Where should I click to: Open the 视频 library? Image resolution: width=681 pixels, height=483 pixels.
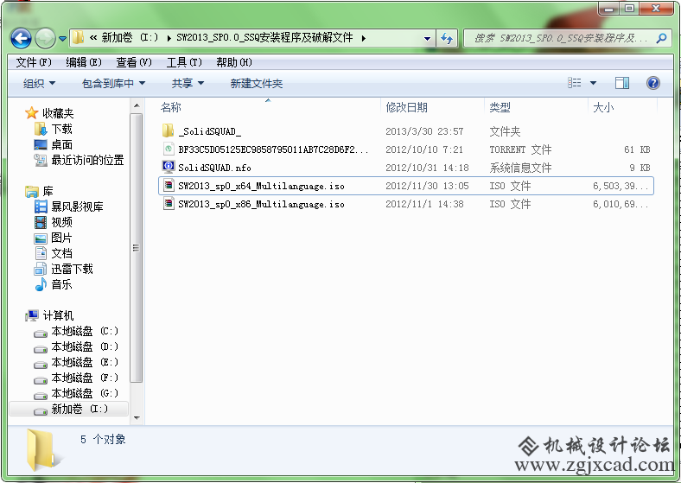pos(61,222)
